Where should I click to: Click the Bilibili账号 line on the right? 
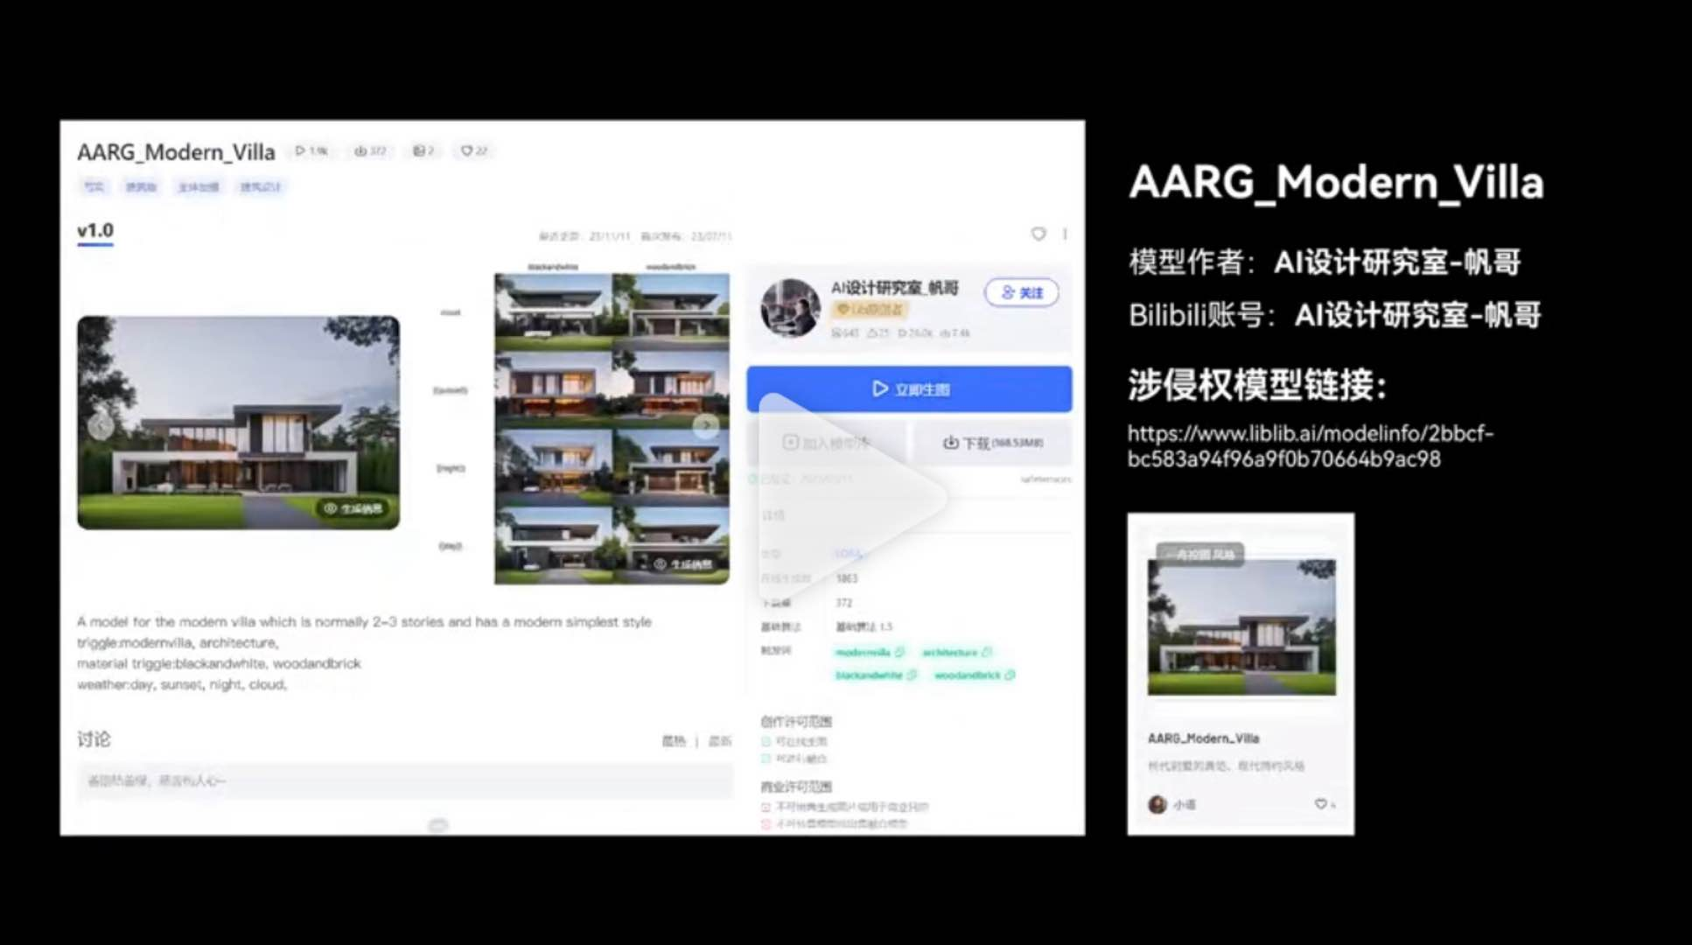tap(1335, 315)
